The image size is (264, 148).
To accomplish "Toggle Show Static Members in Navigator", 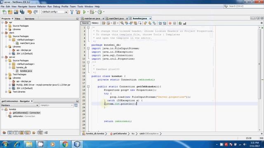I will point(16,132).
